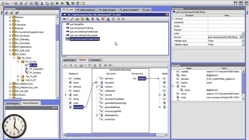The height and width of the screenshot is (140, 249).
Task: Expand the Branch package node
Action: (x=10, y=17)
